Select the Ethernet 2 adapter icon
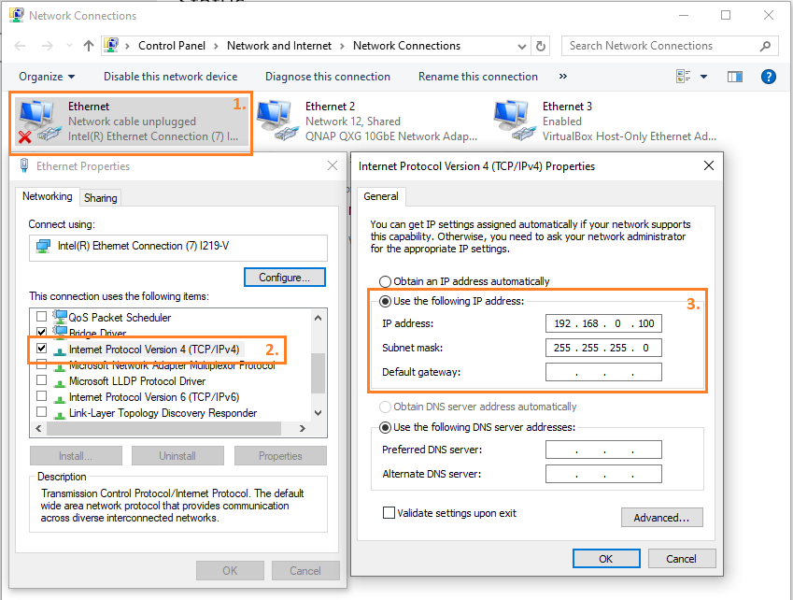793x600 pixels. [x=276, y=121]
